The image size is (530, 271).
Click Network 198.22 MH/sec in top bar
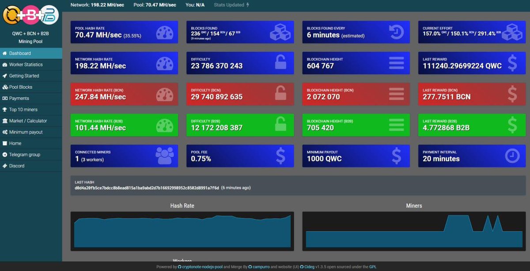point(97,5)
